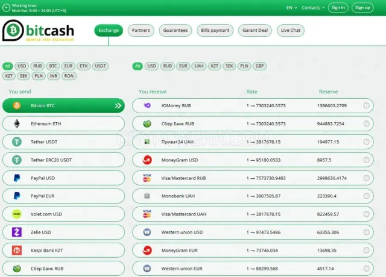Click the Bitcoin BTC coin icon
Image resolution: width=386 pixels, height=277 pixels.
pos(17,106)
